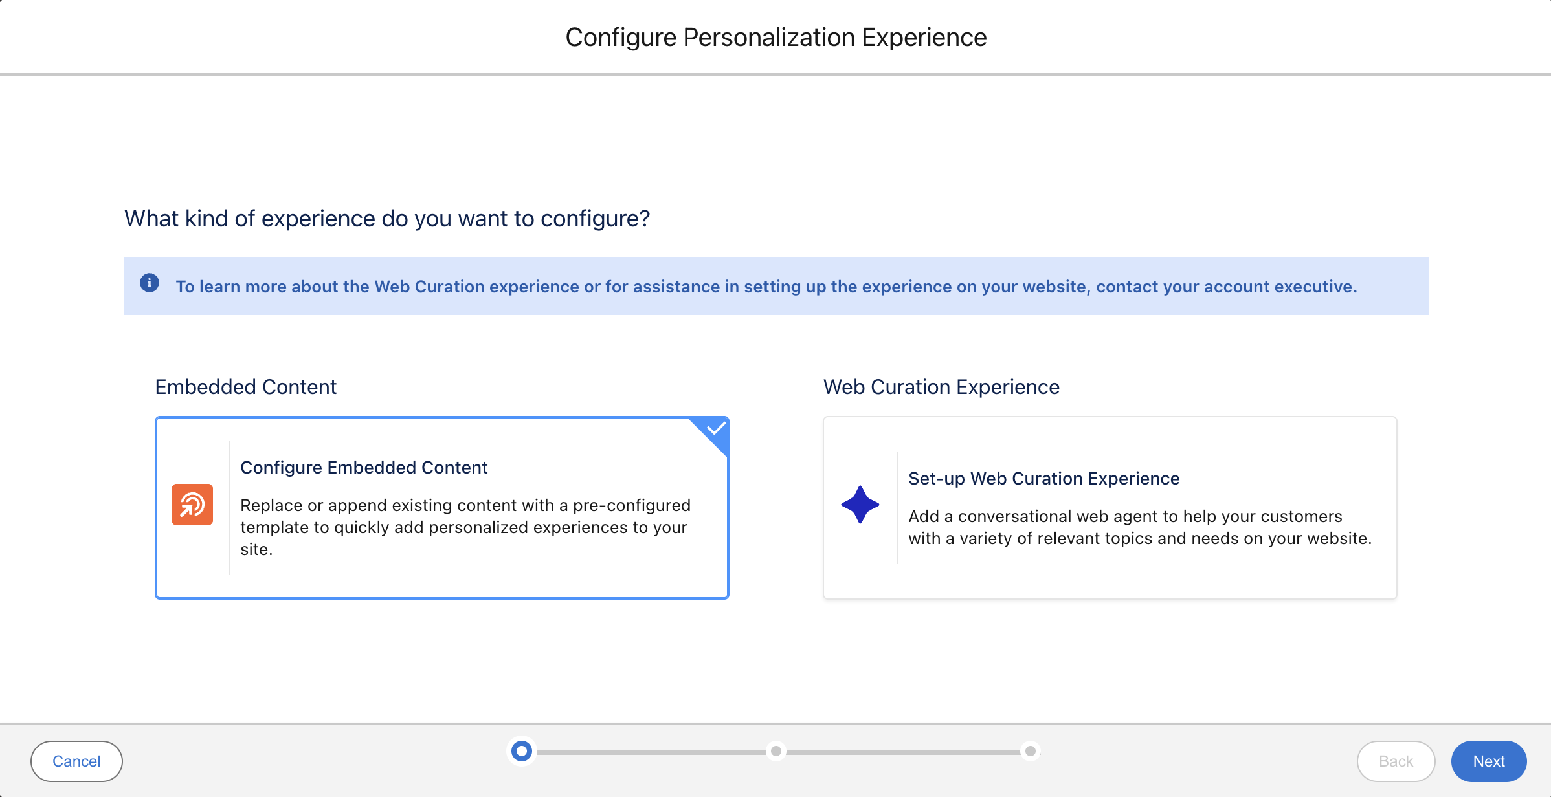Image resolution: width=1551 pixels, height=797 pixels.
Task: Click the progress bar between step dots
Action: pyautogui.click(x=647, y=751)
